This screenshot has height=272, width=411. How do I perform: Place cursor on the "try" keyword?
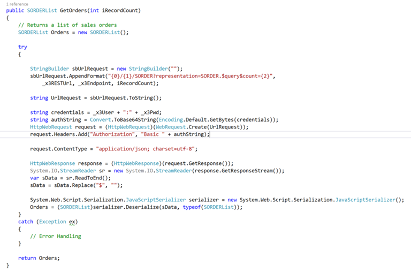(x=22, y=47)
